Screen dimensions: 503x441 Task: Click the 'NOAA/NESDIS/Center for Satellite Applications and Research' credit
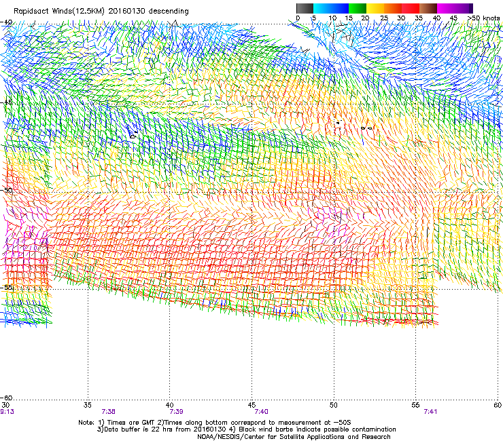pos(294,436)
